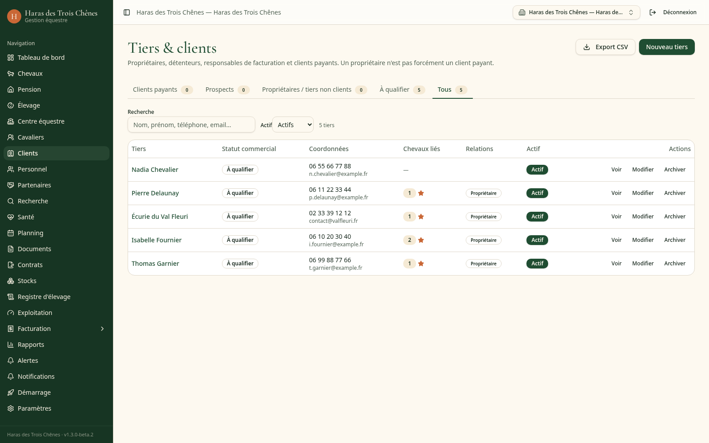Open Exploitation gauge icon
709x443 pixels.
click(x=11, y=313)
